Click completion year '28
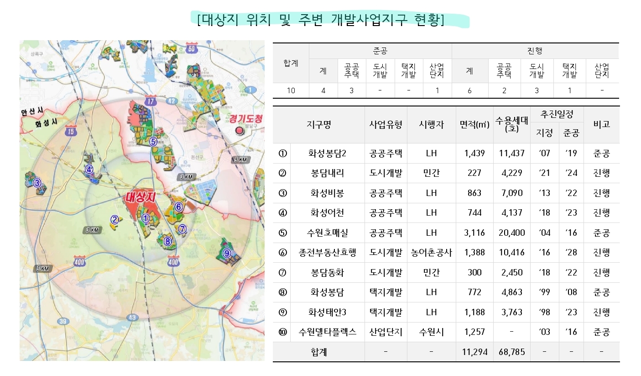 (571, 253)
